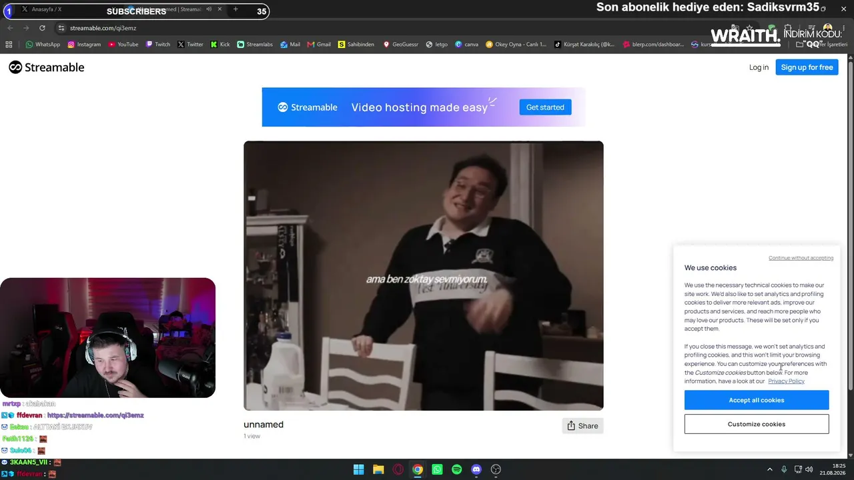Open Spotify from the taskbar
Screen dimensions: 854x480
coord(456,469)
